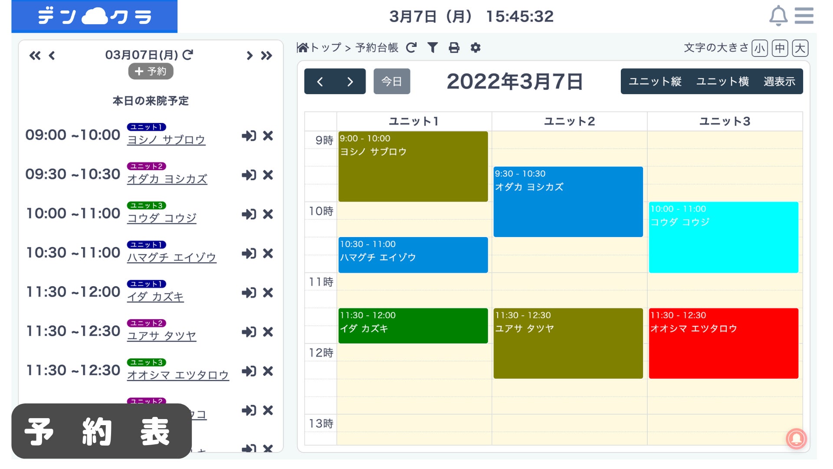
Task: Go to next day in calendar
Action: click(x=350, y=82)
